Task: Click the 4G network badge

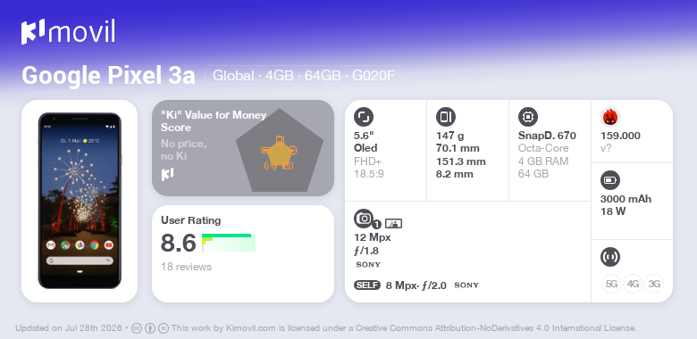Action: pos(633,284)
